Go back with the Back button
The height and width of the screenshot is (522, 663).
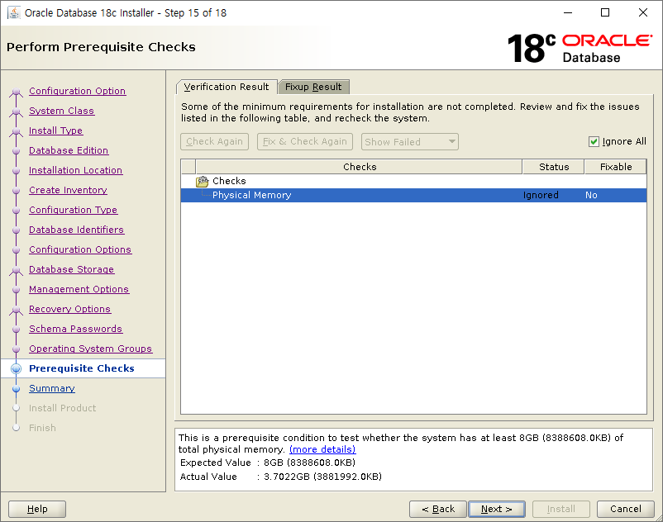tap(438, 509)
